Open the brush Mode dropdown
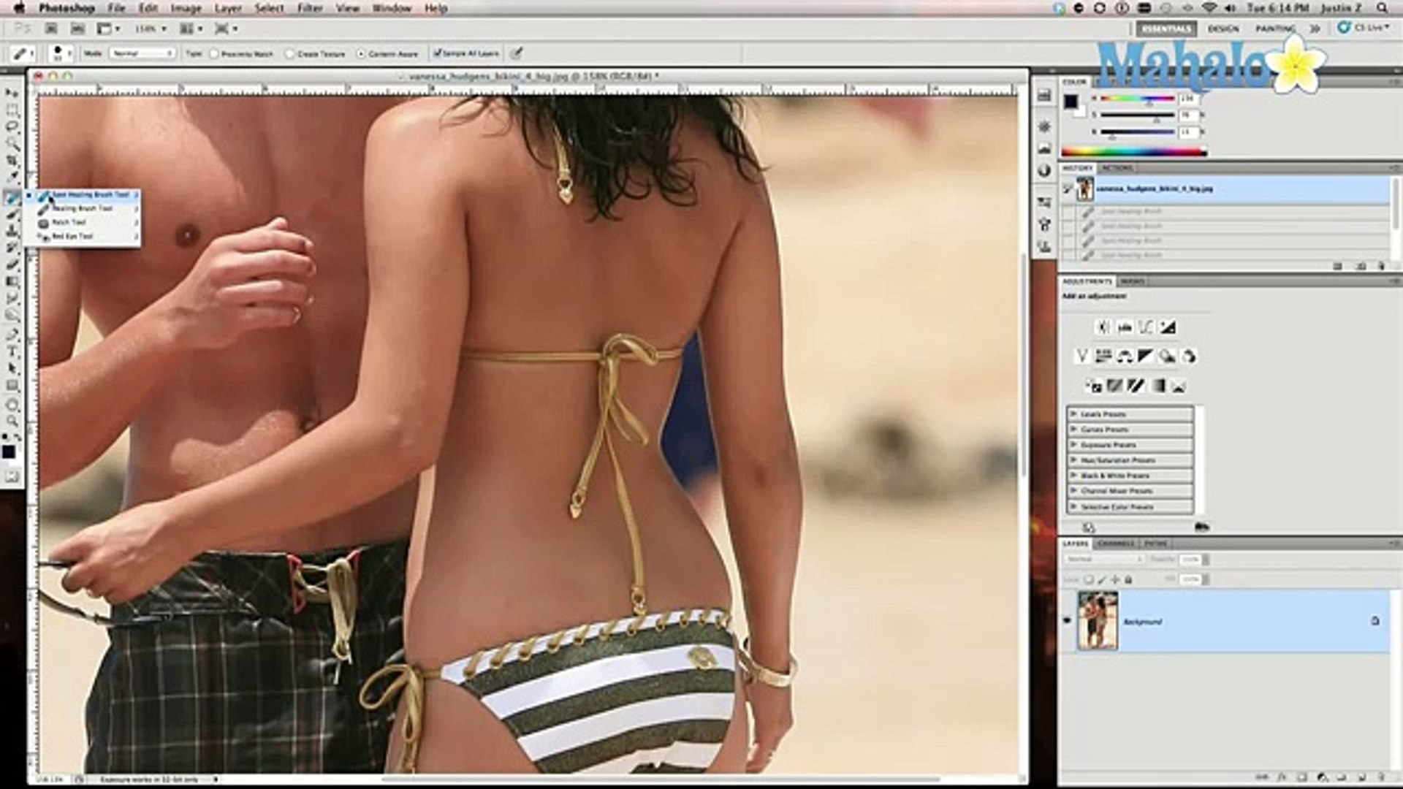 (x=142, y=53)
